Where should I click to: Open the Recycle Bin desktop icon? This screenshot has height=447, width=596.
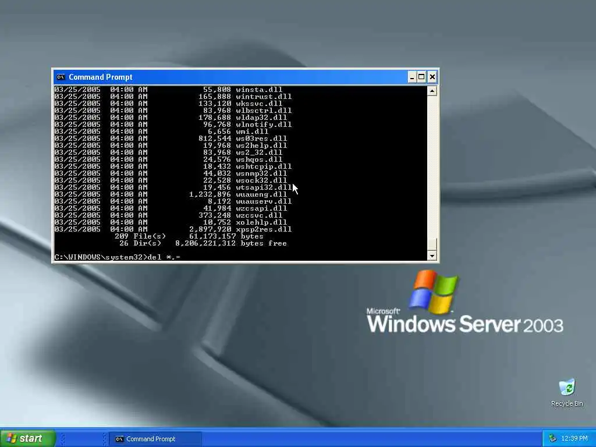click(567, 392)
